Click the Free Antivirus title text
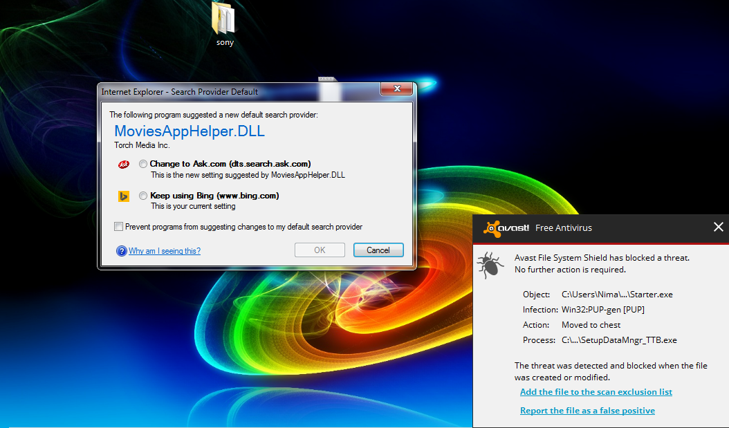Screen dimensions: 729x428 pyautogui.click(x=564, y=228)
